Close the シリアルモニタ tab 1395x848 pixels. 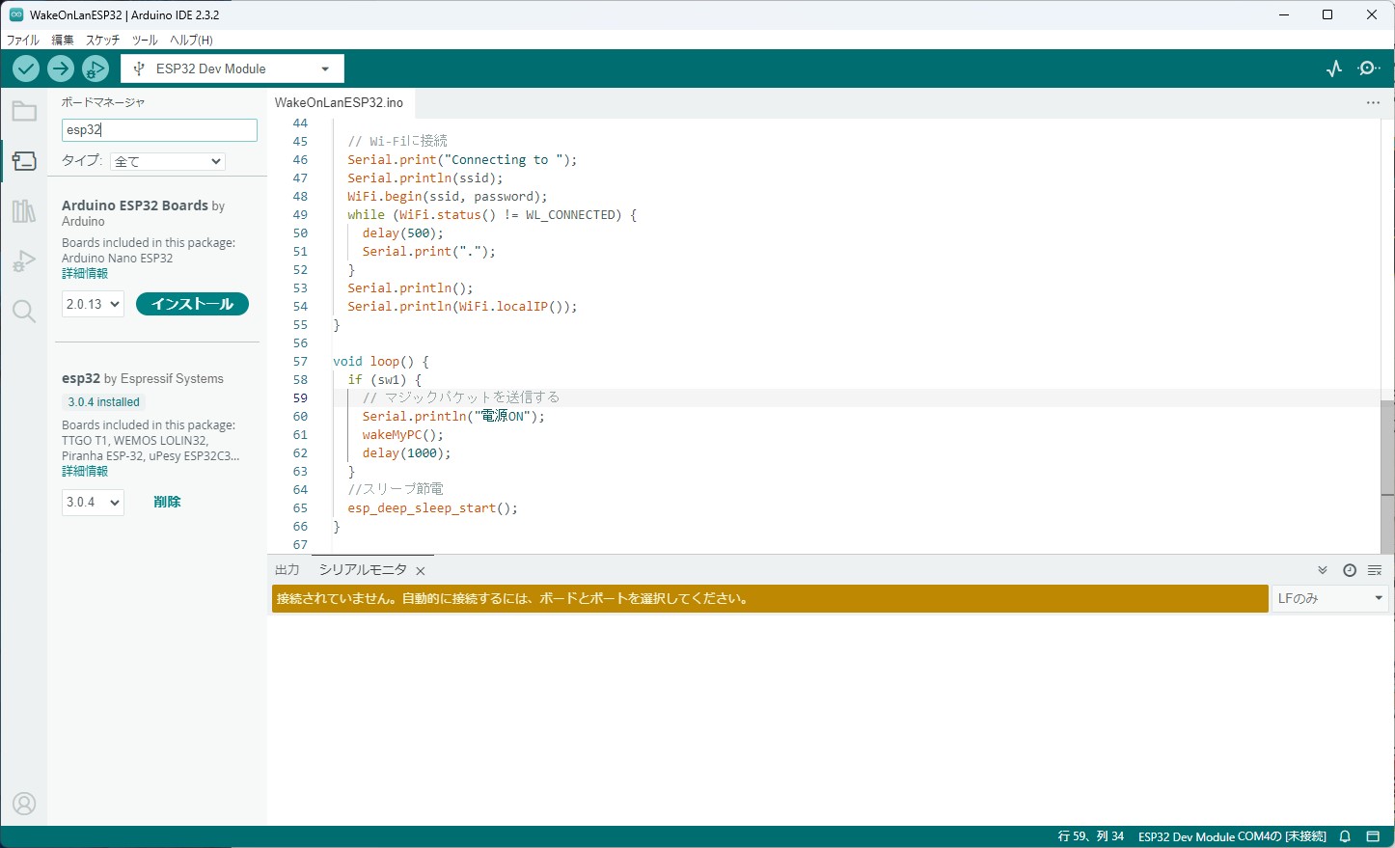pyautogui.click(x=421, y=571)
